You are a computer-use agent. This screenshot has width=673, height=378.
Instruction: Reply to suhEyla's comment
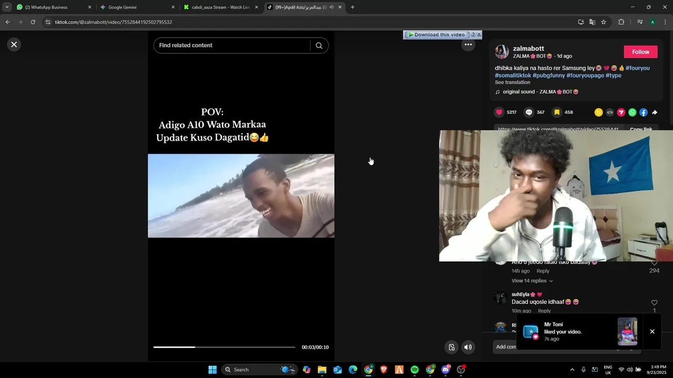click(x=544, y=311)
